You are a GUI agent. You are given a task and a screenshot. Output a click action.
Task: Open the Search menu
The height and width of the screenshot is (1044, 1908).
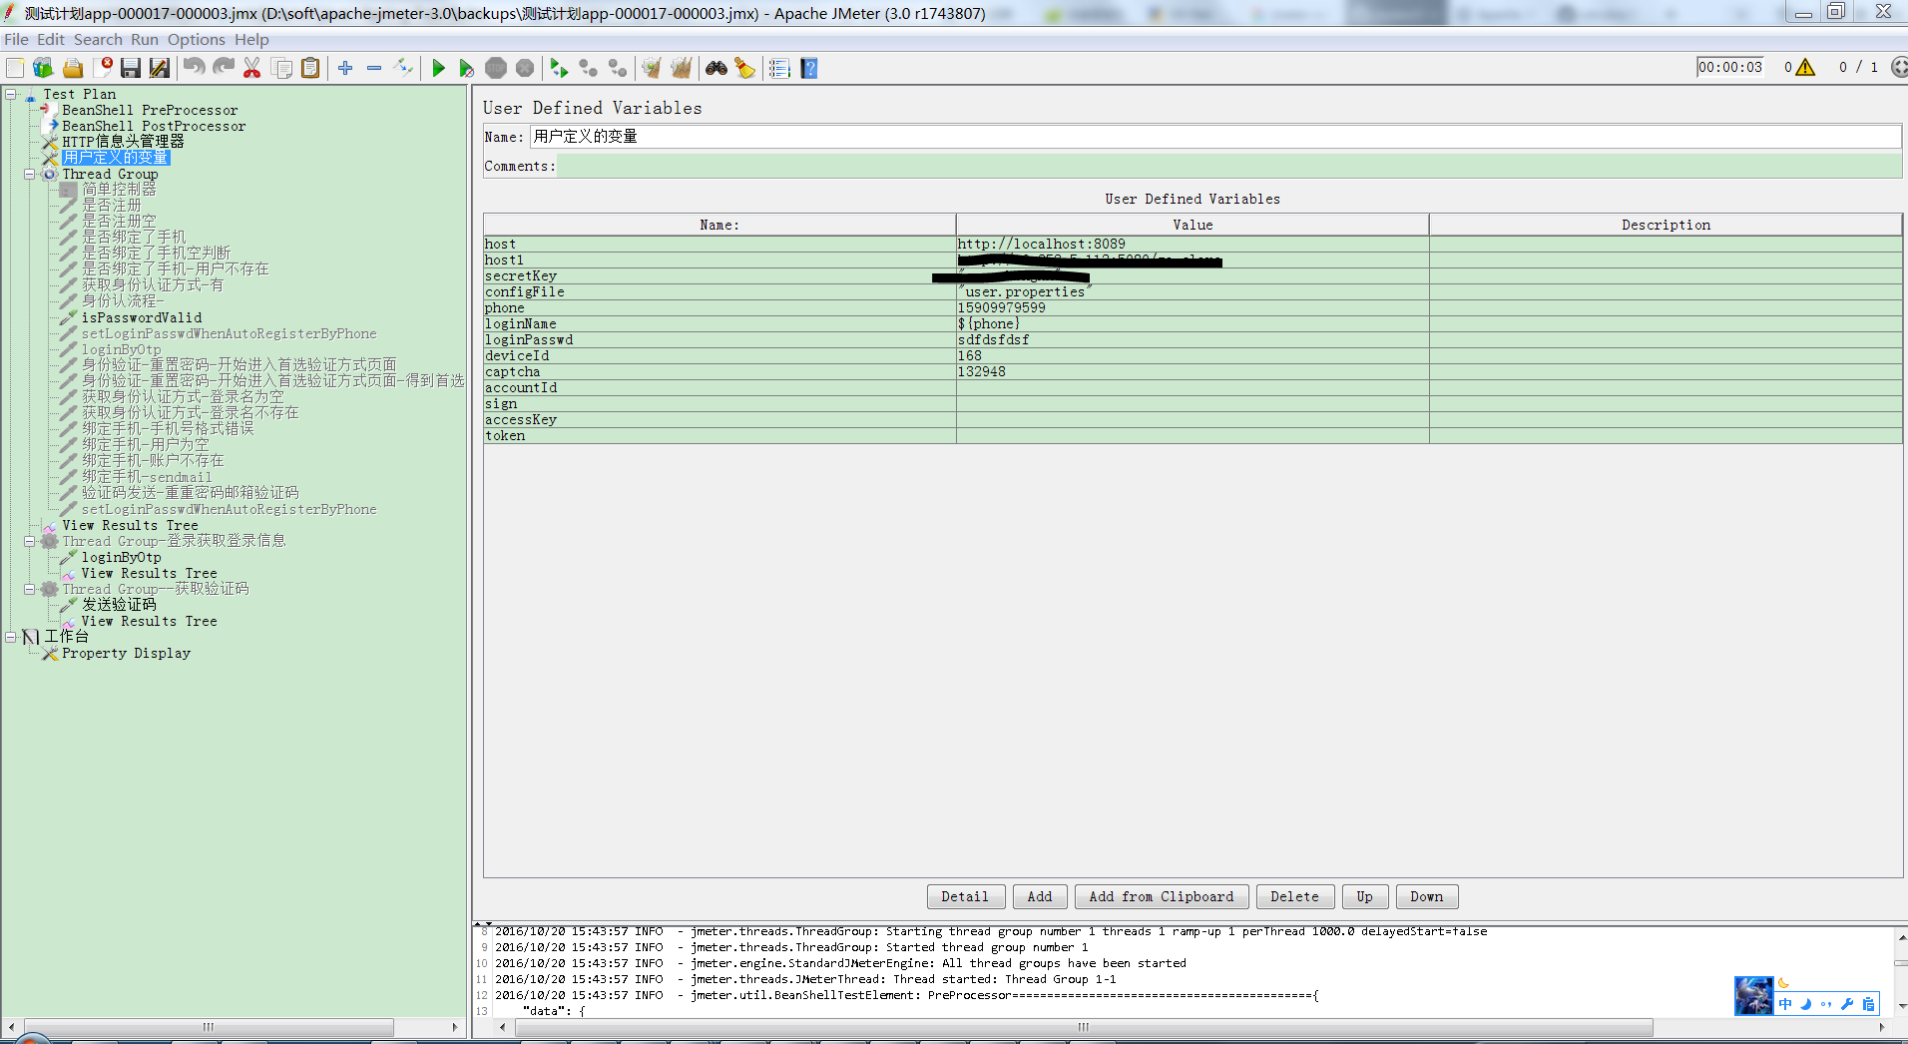pyautogui.click(x=98, y=40)
